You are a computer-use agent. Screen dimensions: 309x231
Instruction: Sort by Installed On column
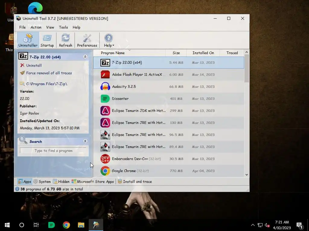203,53
